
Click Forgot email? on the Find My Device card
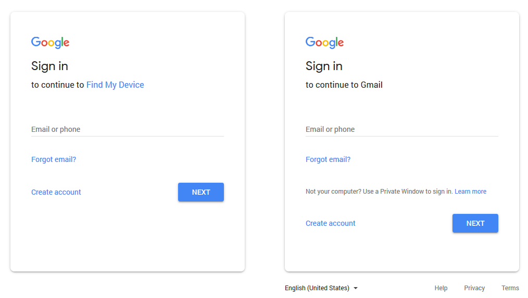(x=54, y=159)
